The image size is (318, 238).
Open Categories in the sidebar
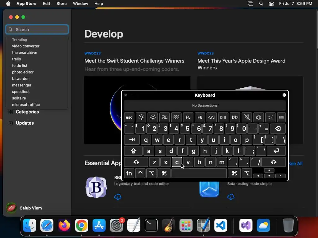[24, 112]
